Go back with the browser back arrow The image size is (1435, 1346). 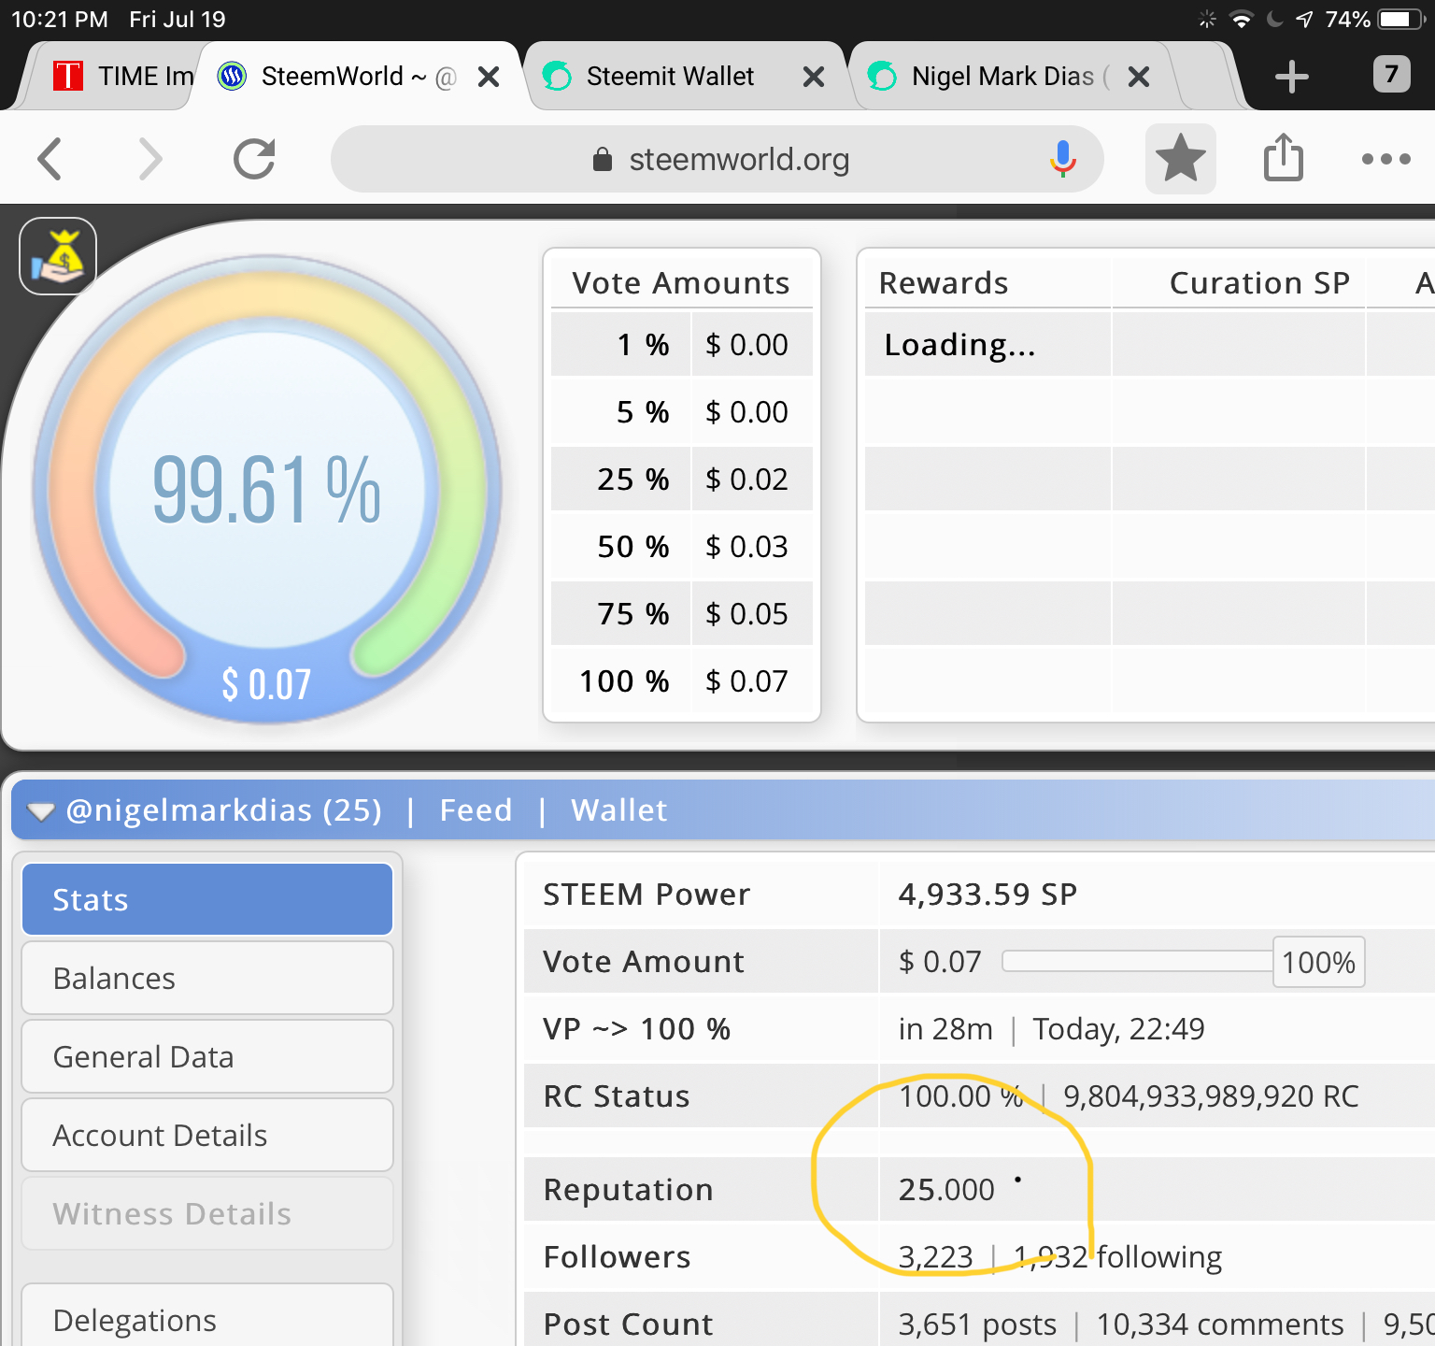50,159
